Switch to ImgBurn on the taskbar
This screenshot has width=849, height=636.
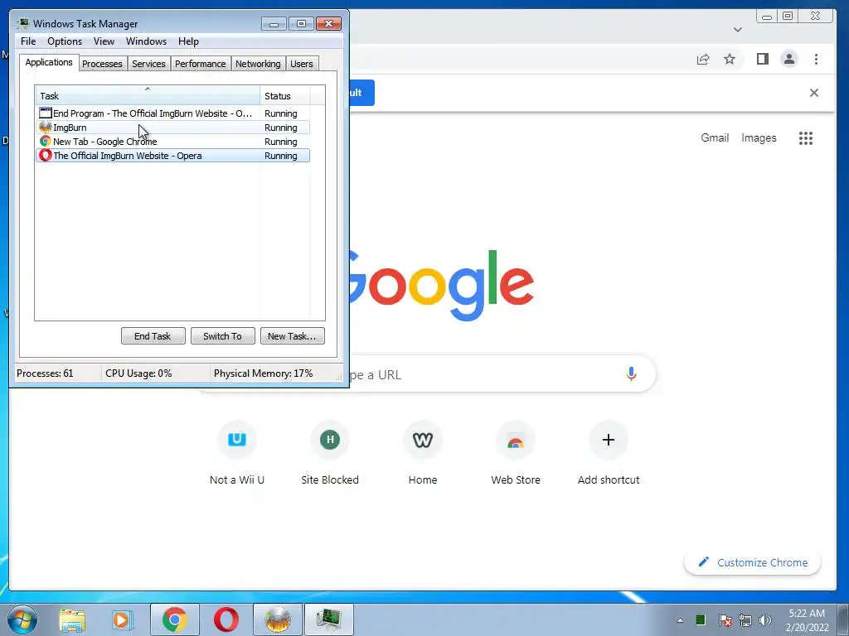(277, 619)
